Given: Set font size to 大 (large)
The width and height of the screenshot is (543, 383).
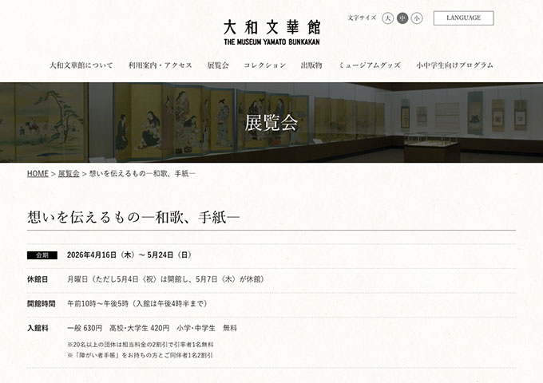Looking at the screenshot, I should point(388,18).
